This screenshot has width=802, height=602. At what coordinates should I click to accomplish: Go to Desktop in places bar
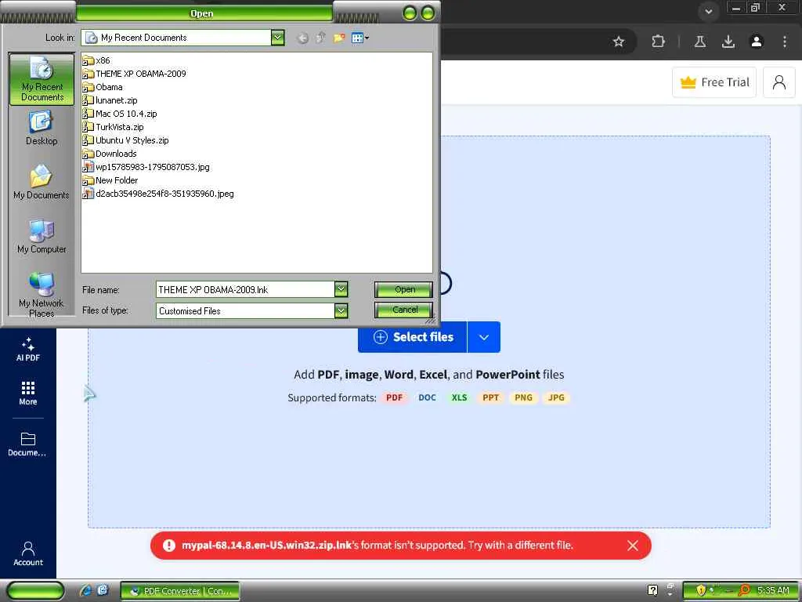42,128
